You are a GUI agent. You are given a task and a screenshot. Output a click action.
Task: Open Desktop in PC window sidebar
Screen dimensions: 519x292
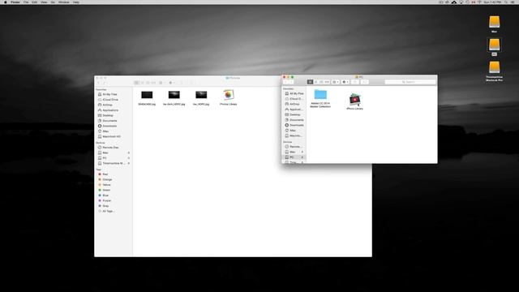(x=293, y=114)
